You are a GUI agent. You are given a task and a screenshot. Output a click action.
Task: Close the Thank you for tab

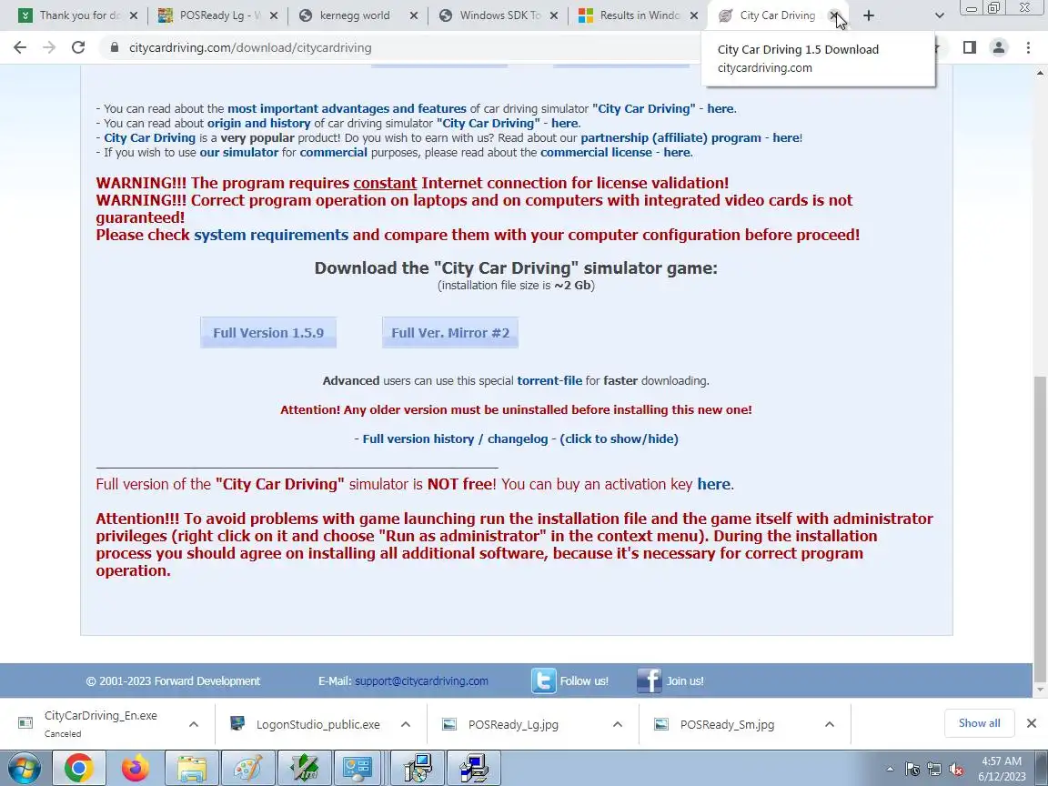click(133, 15)
